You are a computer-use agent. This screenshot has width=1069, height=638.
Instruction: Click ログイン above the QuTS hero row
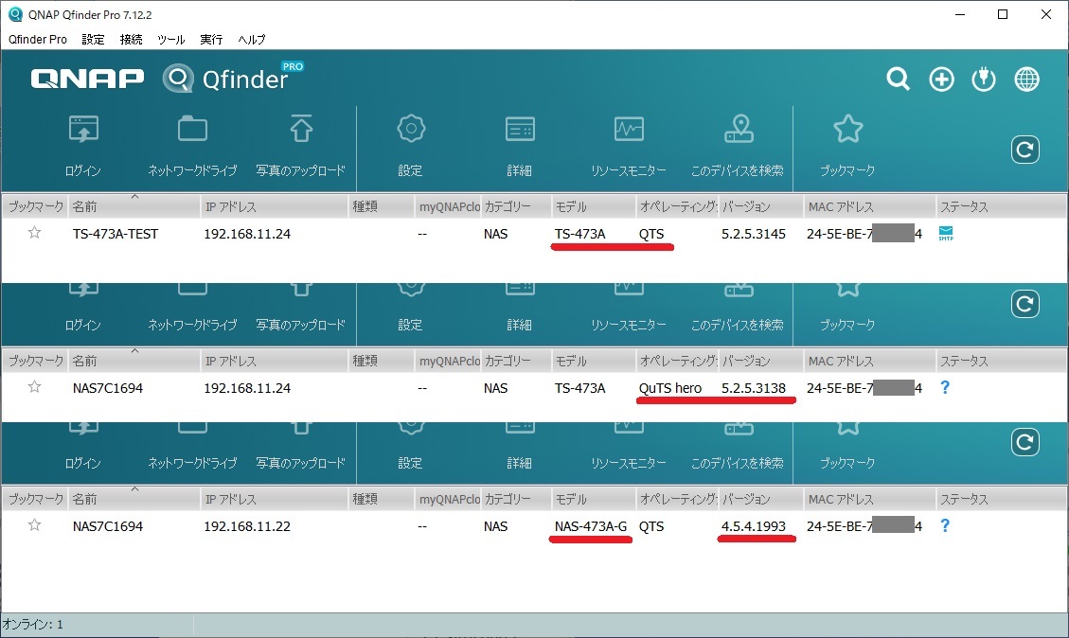83,325
